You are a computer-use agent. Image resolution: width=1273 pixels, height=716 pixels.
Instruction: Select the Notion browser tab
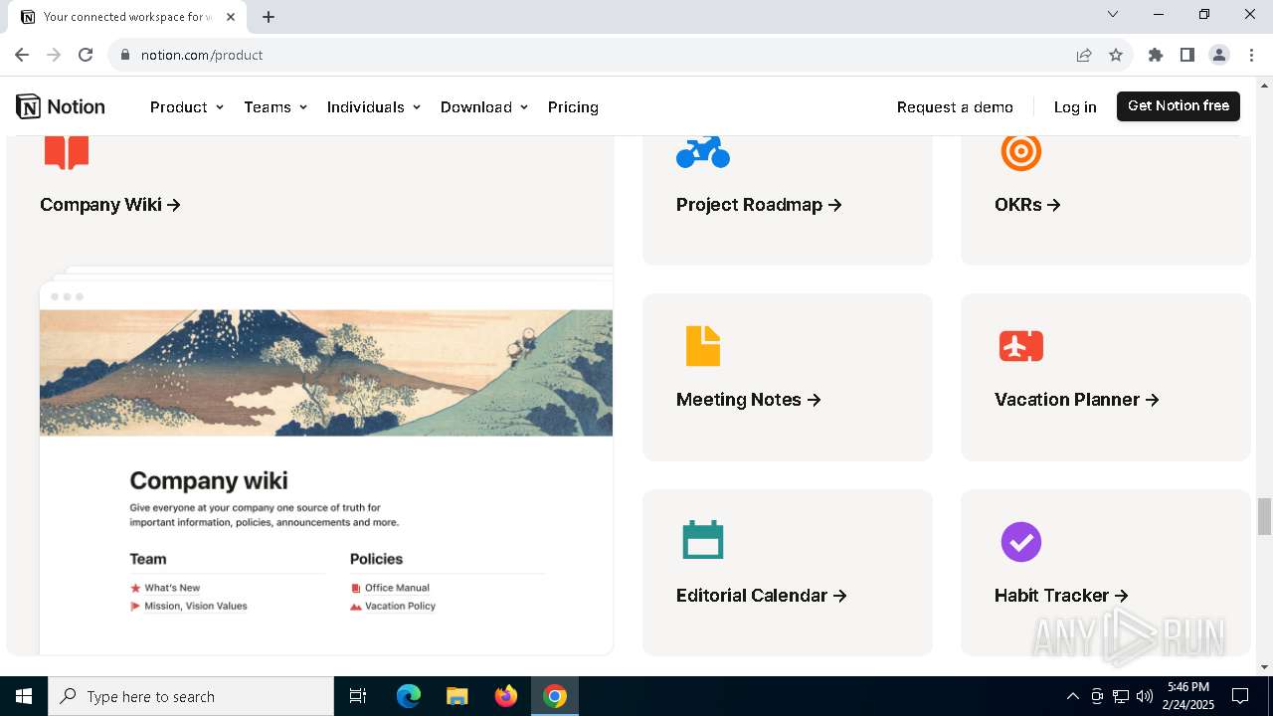127,17
